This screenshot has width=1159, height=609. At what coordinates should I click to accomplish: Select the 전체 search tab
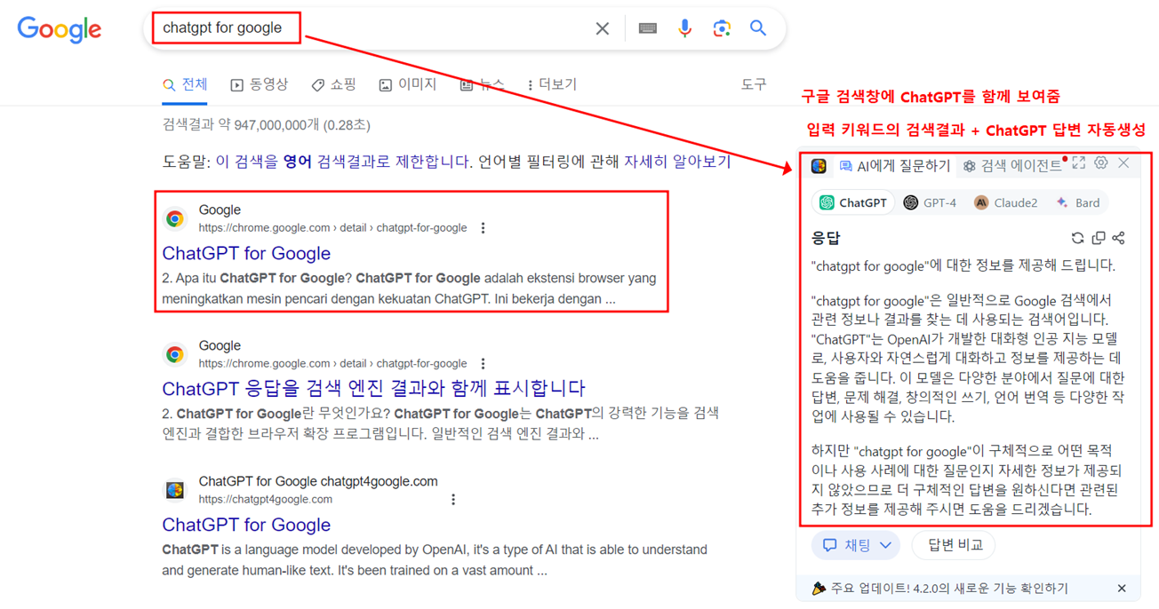pyautogui.click(x=185, y=84)
